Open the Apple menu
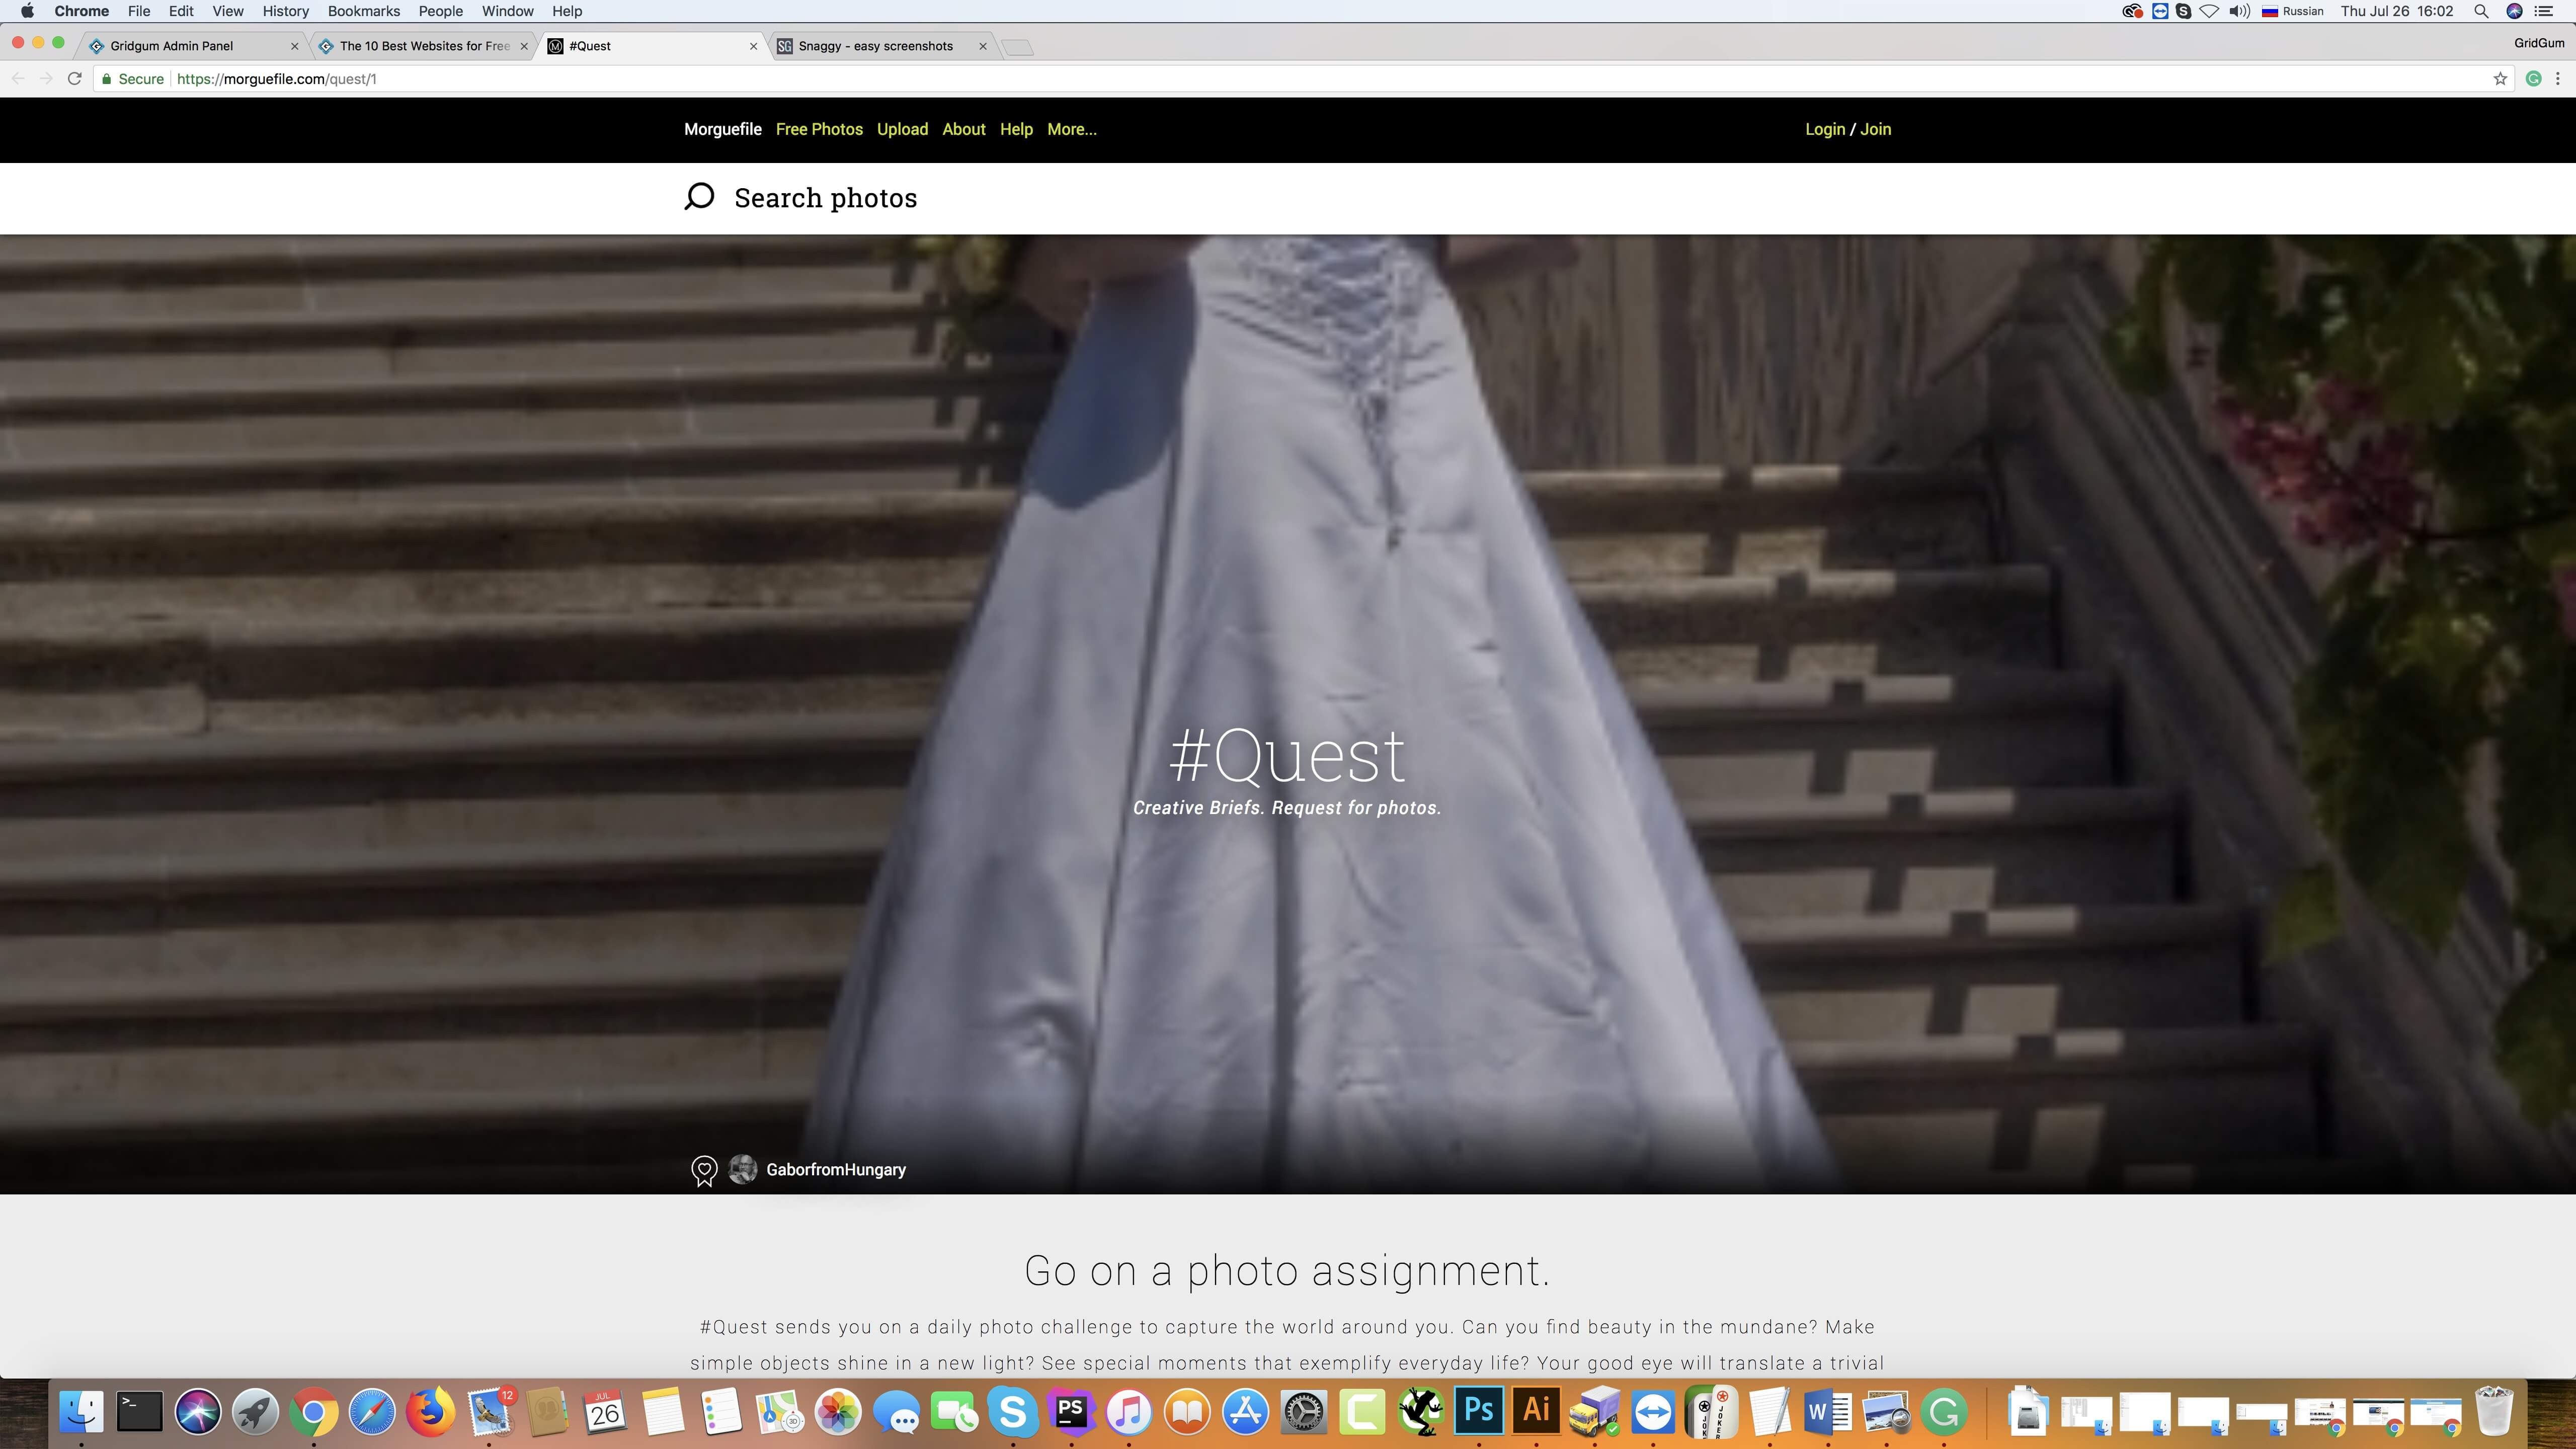 pos(27,11)
